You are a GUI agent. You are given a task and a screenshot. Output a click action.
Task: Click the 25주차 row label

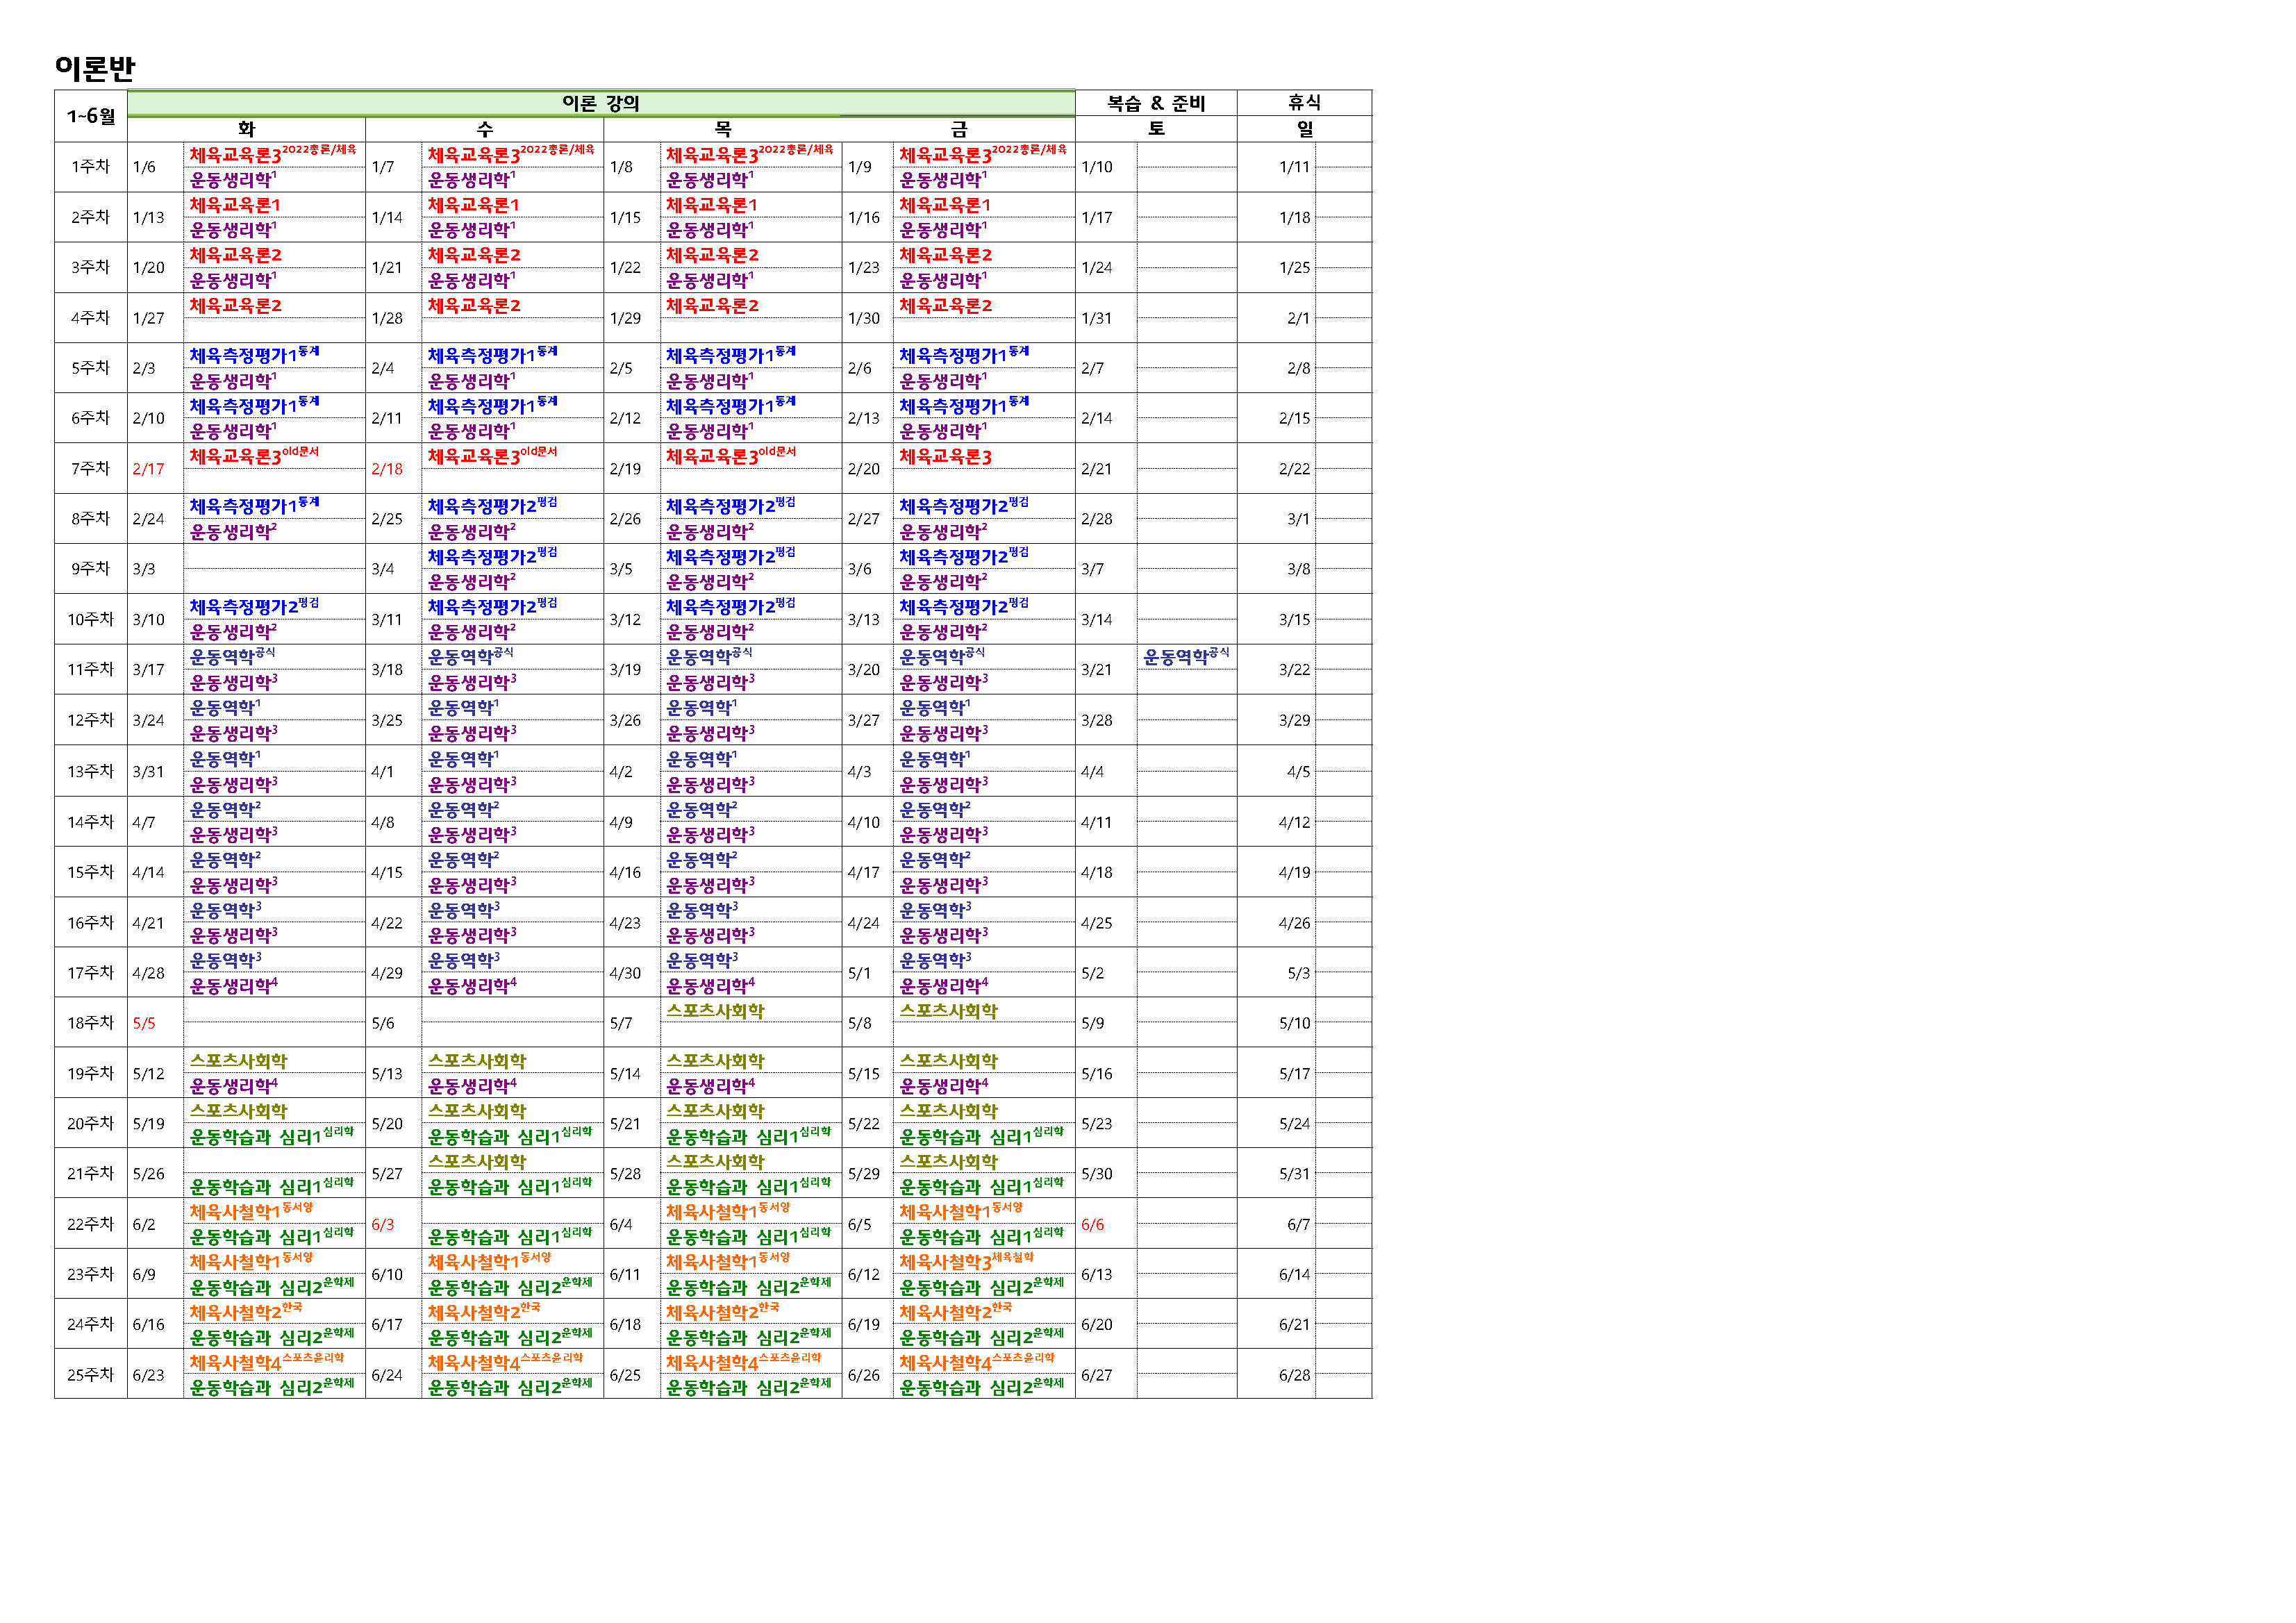tap(91, 1375)
